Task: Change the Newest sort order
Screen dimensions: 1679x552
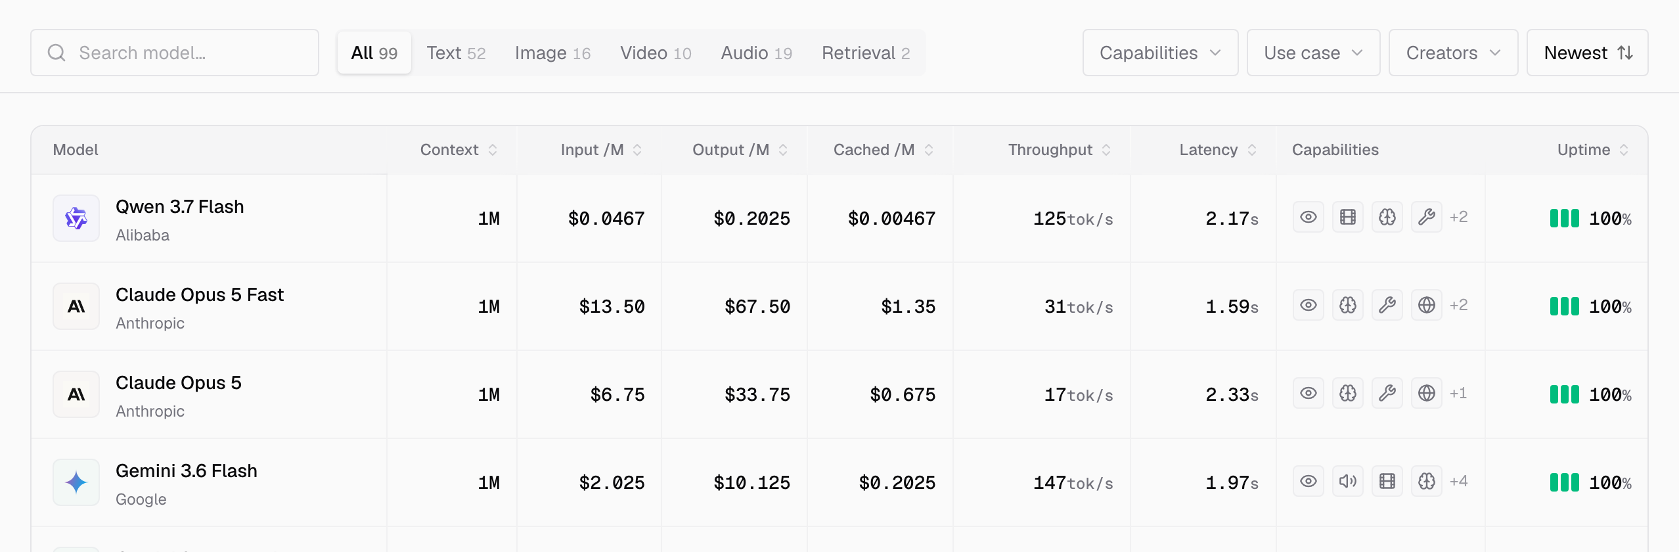Action: (x=1587, y=53)
